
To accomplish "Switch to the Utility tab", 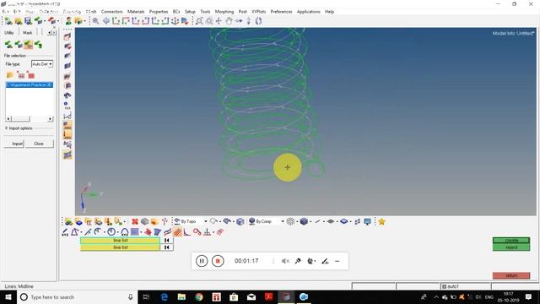I will 9,33.
